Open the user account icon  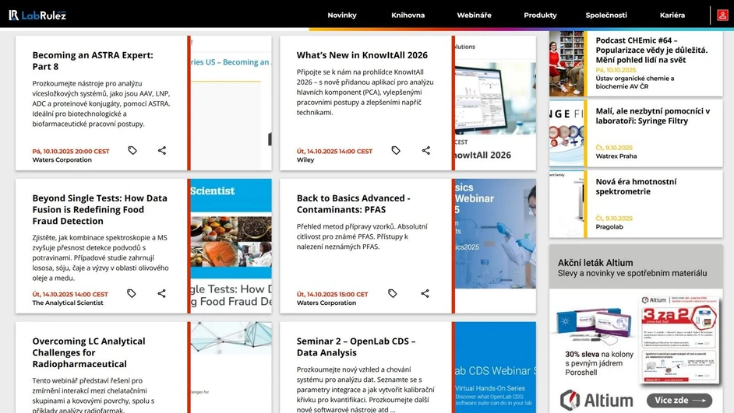tap(722, 15)
